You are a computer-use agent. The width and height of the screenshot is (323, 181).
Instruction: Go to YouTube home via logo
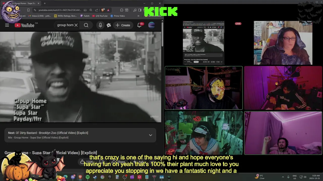click(x=24, y=25)
